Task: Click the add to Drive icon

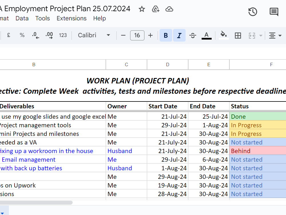Action: (156, 9)
